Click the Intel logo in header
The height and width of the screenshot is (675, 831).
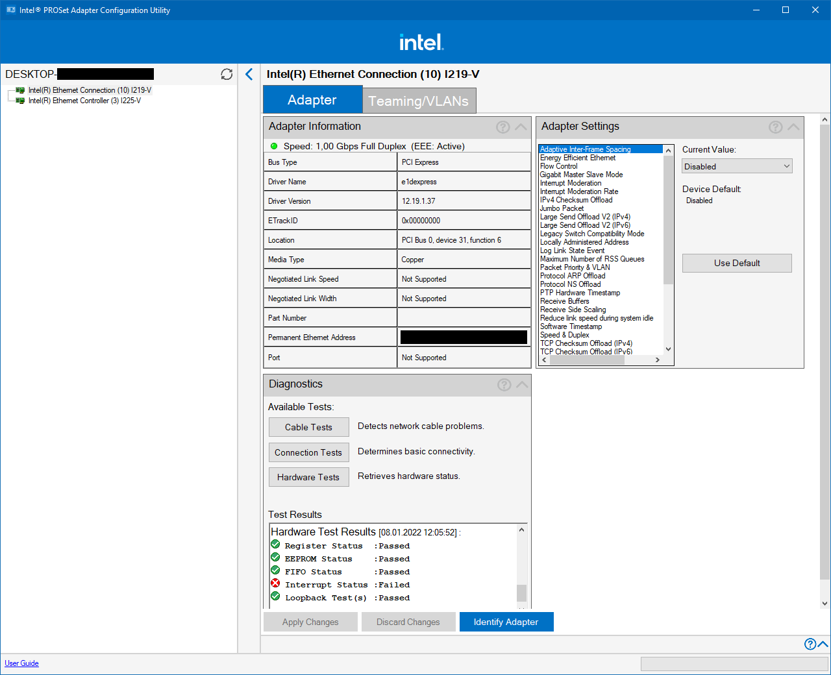[421, 42]
